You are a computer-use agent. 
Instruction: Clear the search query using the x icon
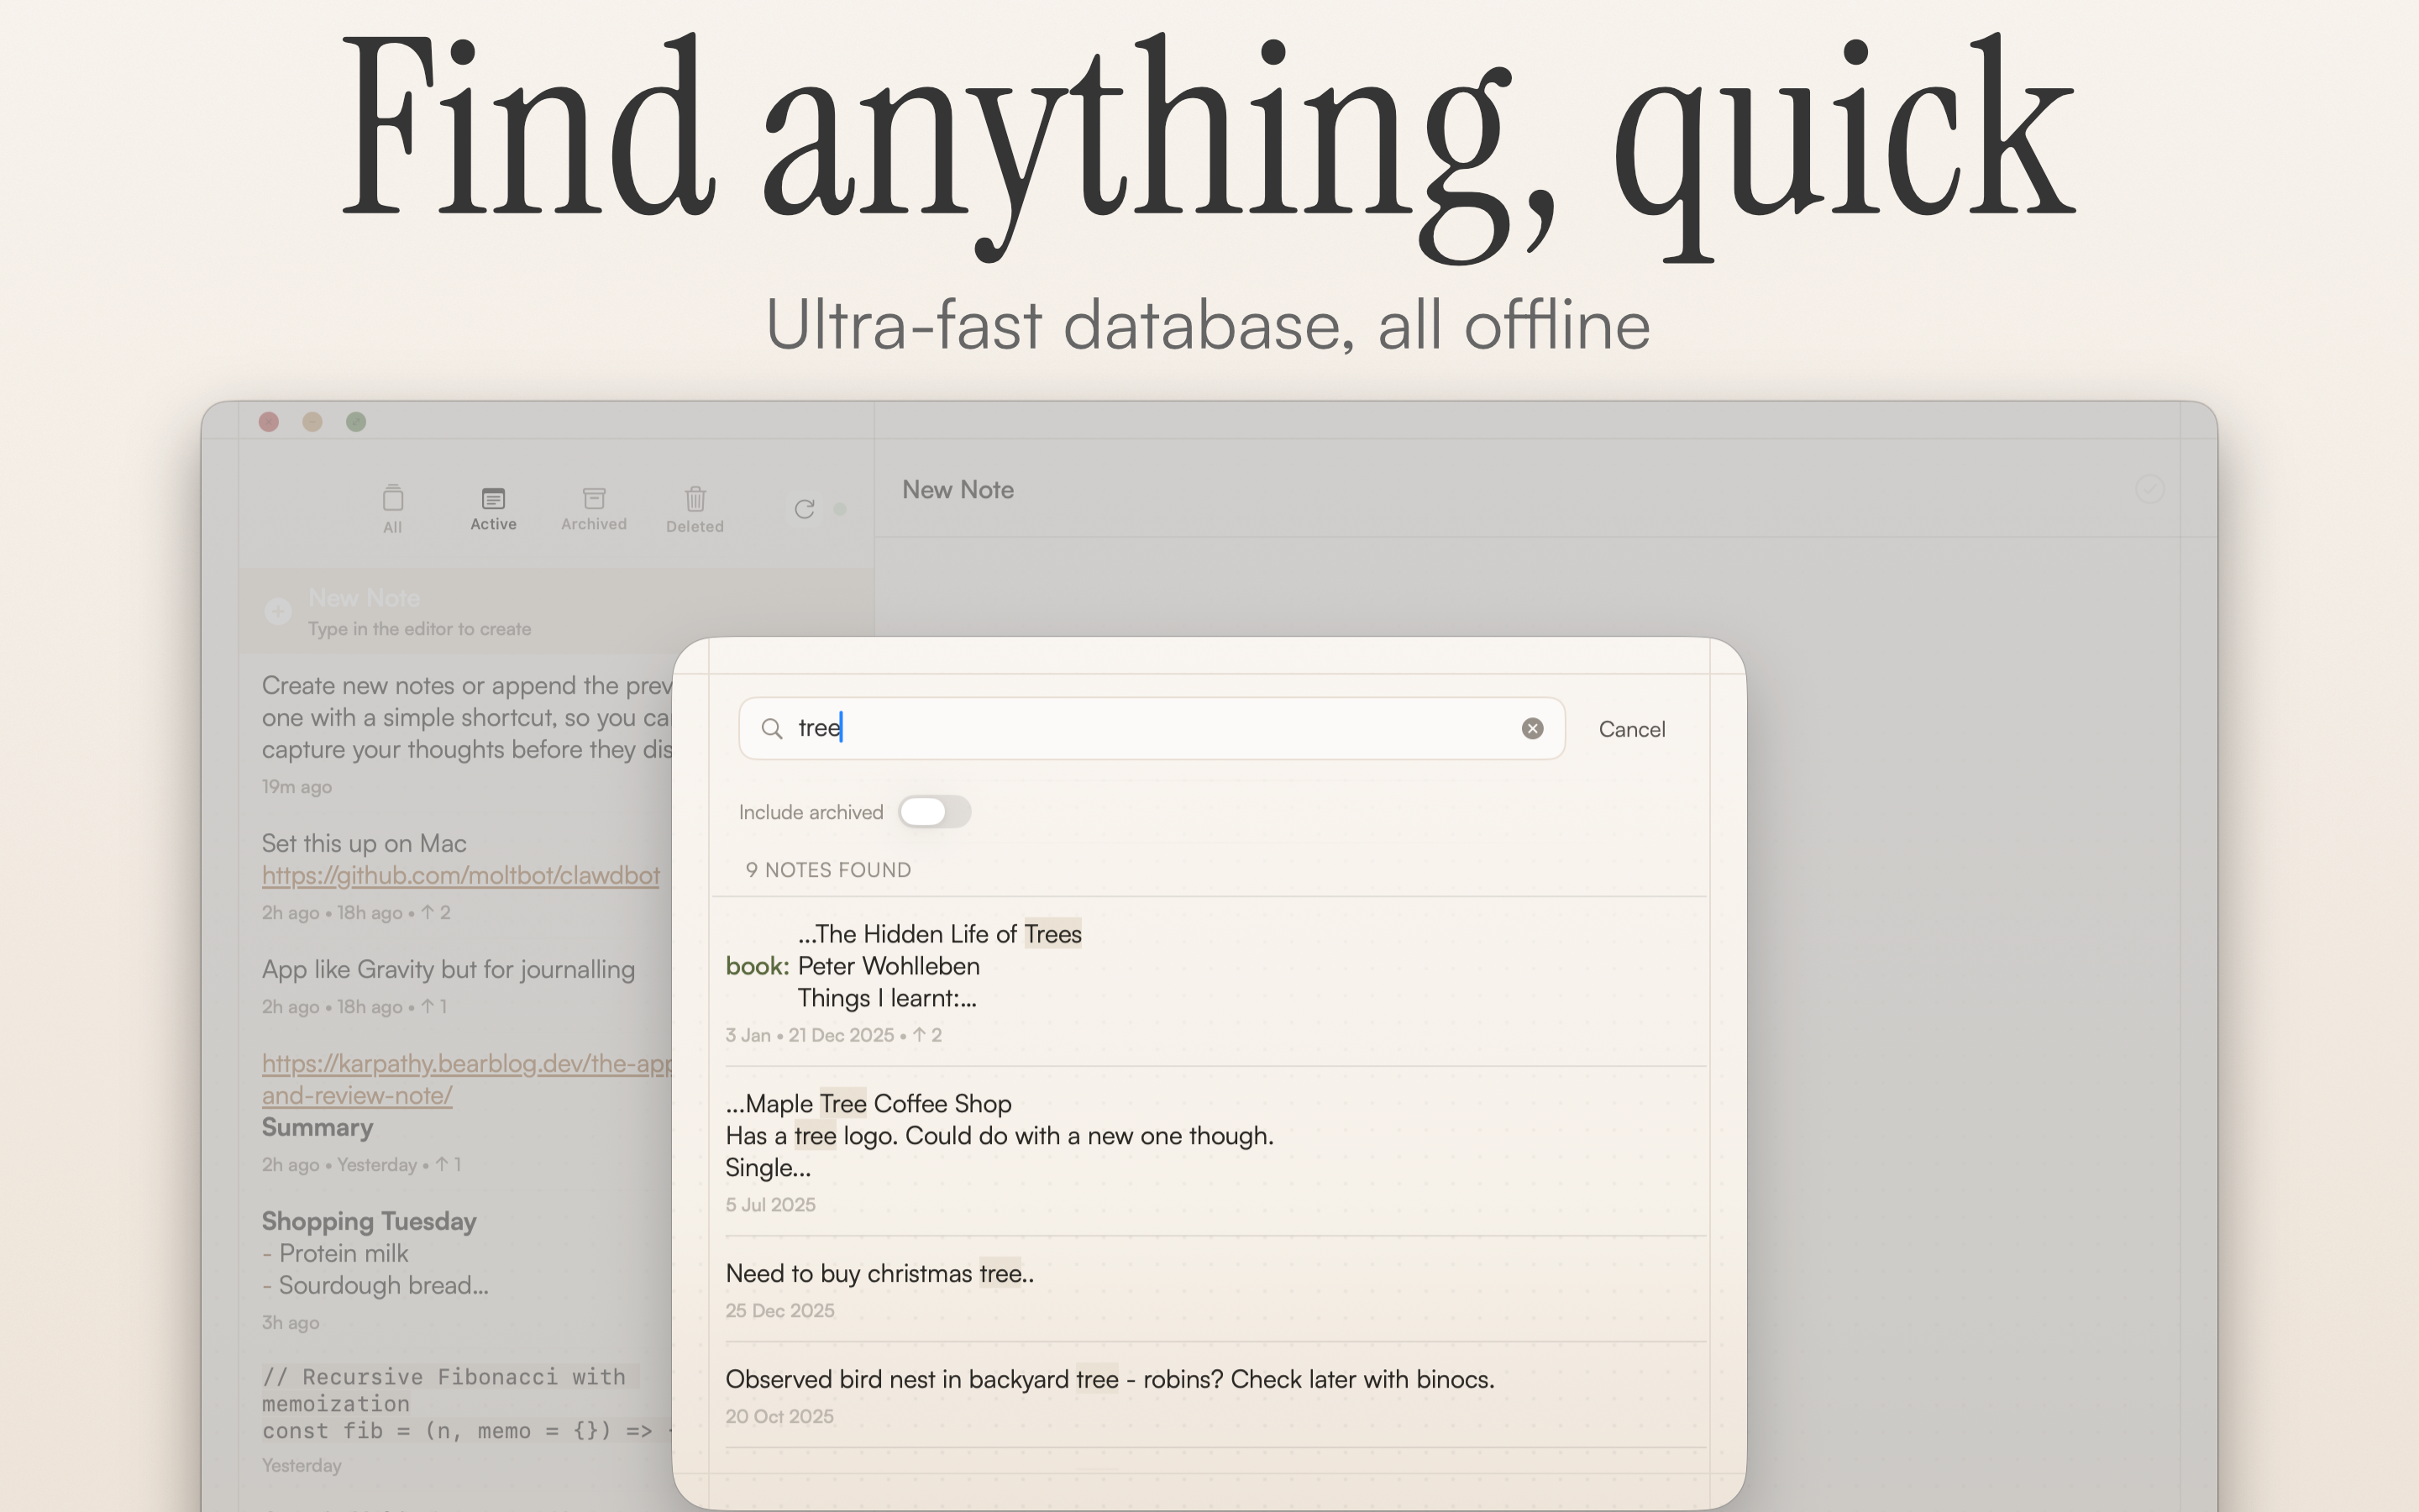click(1532, 728)
